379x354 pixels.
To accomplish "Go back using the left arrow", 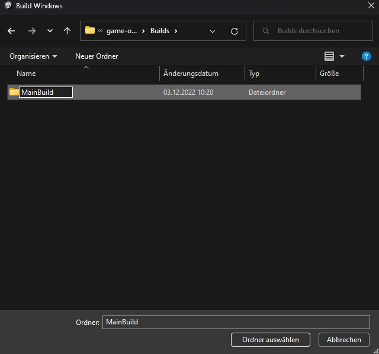I will [x=11, y=31].
